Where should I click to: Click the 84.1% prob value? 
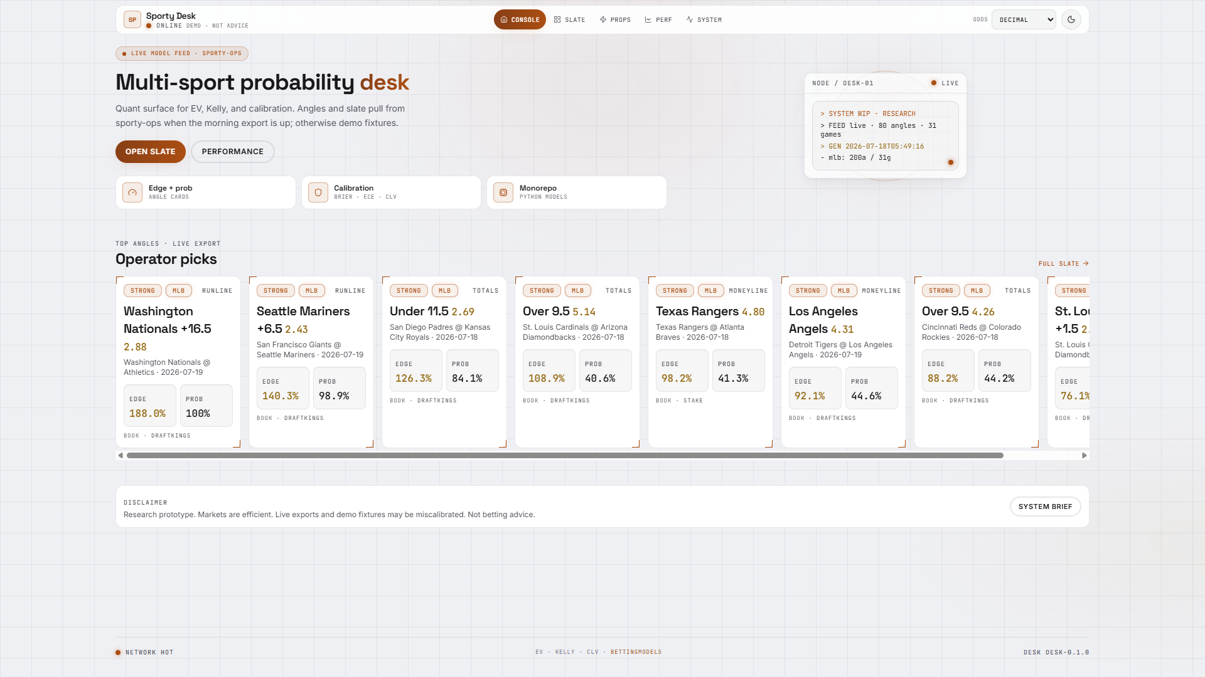468,379
